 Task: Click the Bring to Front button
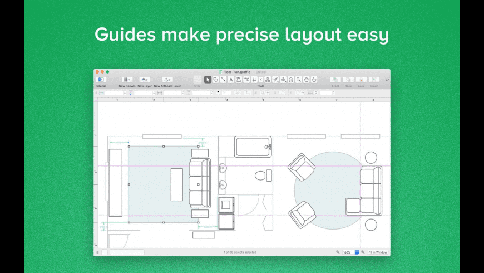pyautogui.click(x=335, y=80)
